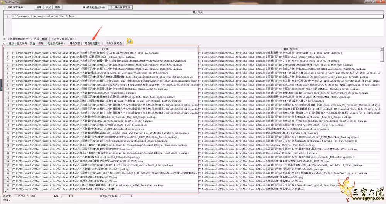Click the 源文件夹 header of the folder list
The height and width of the screenshot is (204, 386).
[197, 13]
